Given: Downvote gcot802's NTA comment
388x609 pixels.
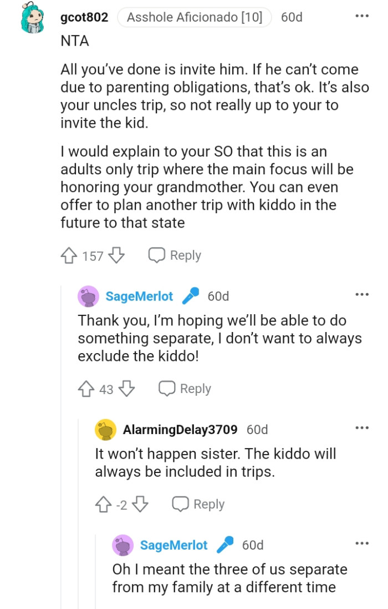Looking at the screenshot, I should tap(116, 255).
